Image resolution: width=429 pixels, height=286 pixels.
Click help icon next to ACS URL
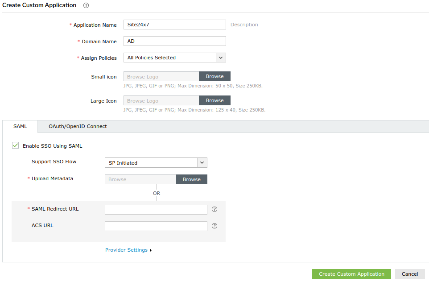tap(214, 226)
